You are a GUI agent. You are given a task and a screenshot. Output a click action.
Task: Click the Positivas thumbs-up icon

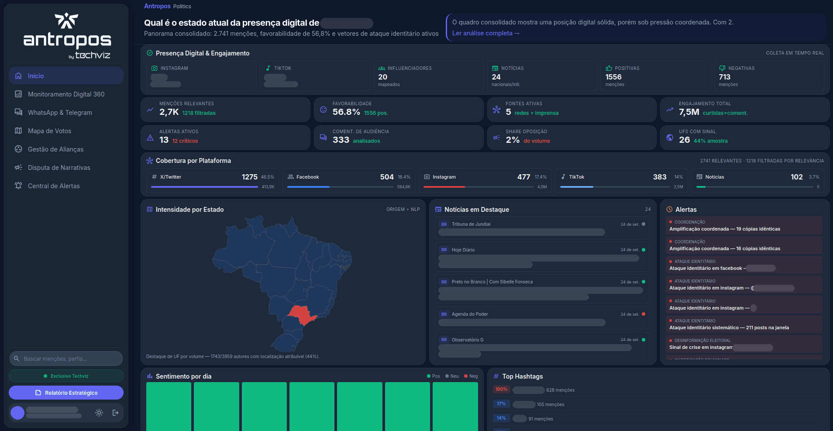coord(609,68)
